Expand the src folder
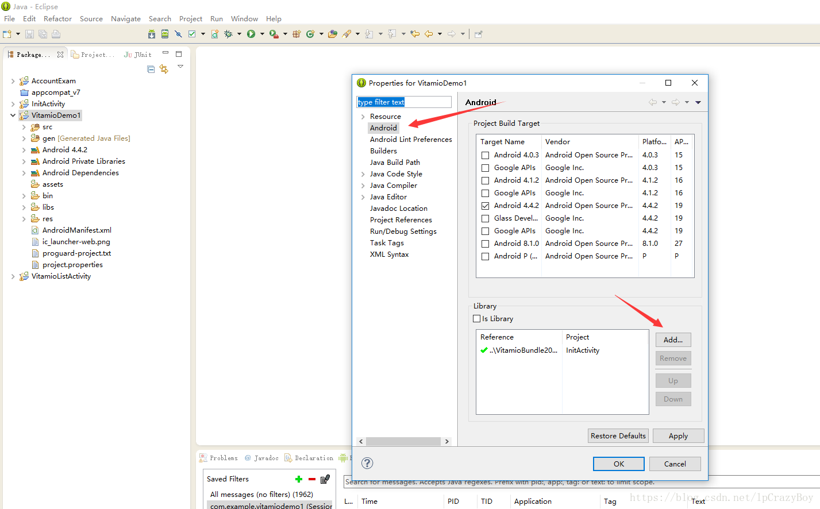Screen dimensions: 820x509 [24, 127]
